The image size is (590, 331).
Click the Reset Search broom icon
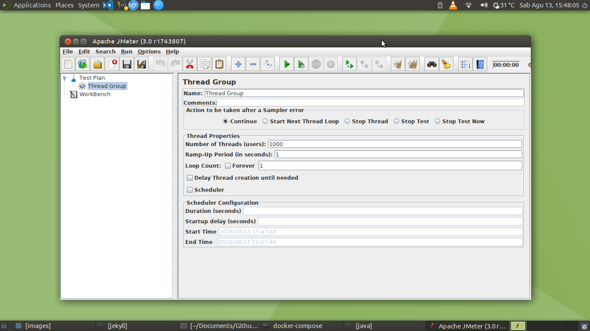click(x=446, y=64)
